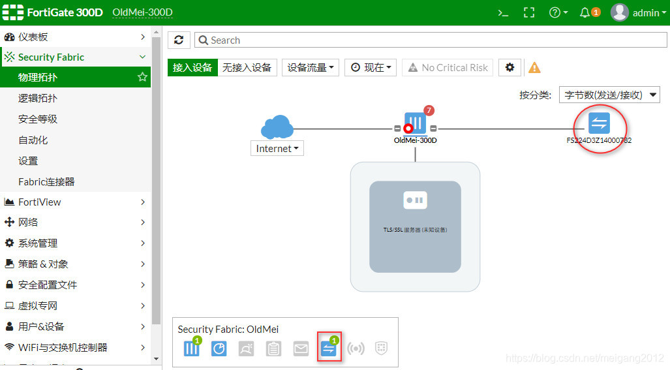Collapse right port handle of OldMei-300D
Screen dimensions: 670x370
point(433,128)
